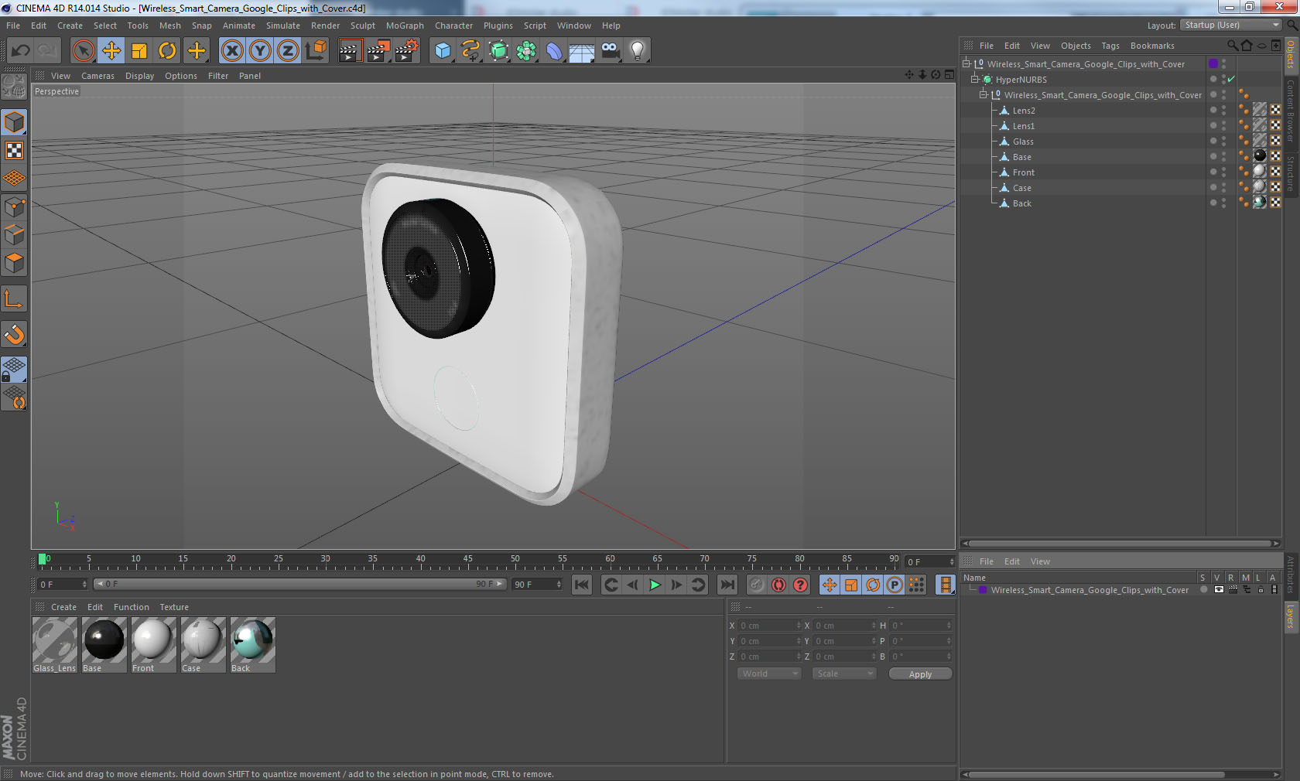Enable Axis mode tool

click(x=14, y=299)
